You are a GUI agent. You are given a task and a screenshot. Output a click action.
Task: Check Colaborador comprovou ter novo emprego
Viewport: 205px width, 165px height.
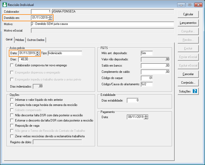[12, 65]
